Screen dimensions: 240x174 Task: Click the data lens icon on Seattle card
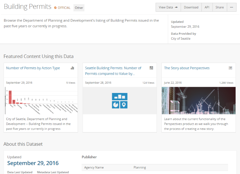[x=151, y=68]
